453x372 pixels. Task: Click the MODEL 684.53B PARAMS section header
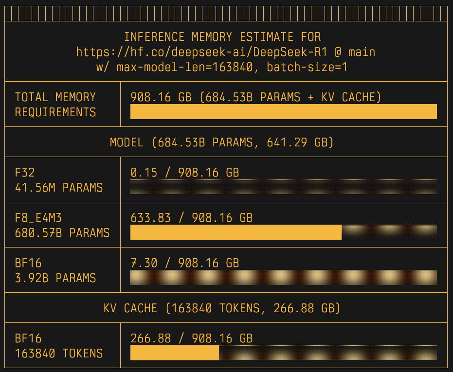tap(221, 142)
